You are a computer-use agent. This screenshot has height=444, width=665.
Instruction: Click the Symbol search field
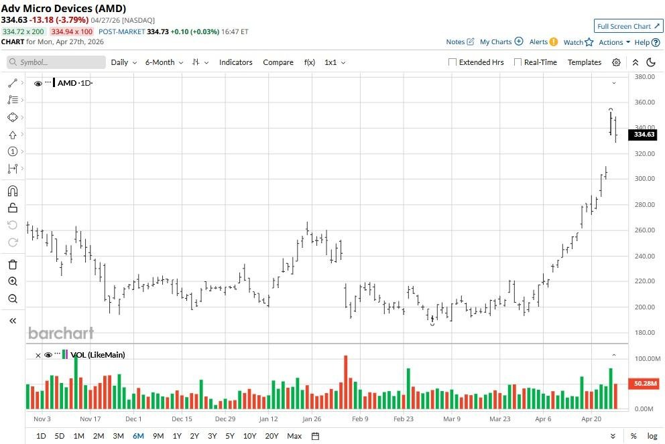point(57,62)
